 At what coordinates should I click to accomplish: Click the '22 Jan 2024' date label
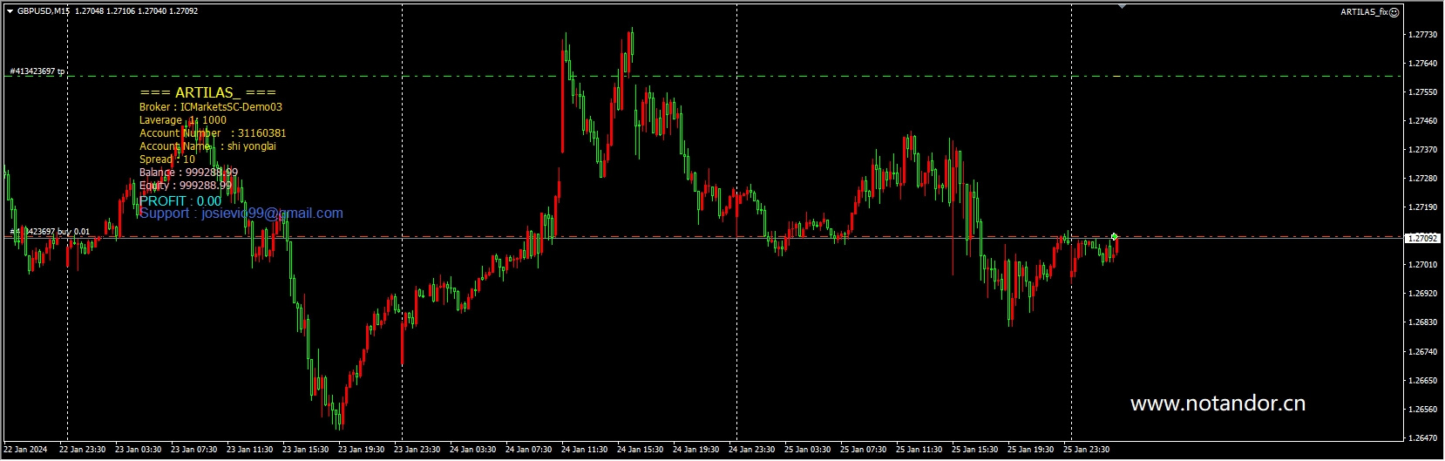coord(24,451)
